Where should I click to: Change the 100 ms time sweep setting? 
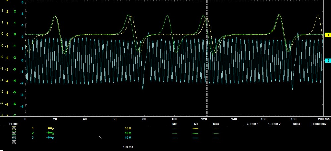128,146
